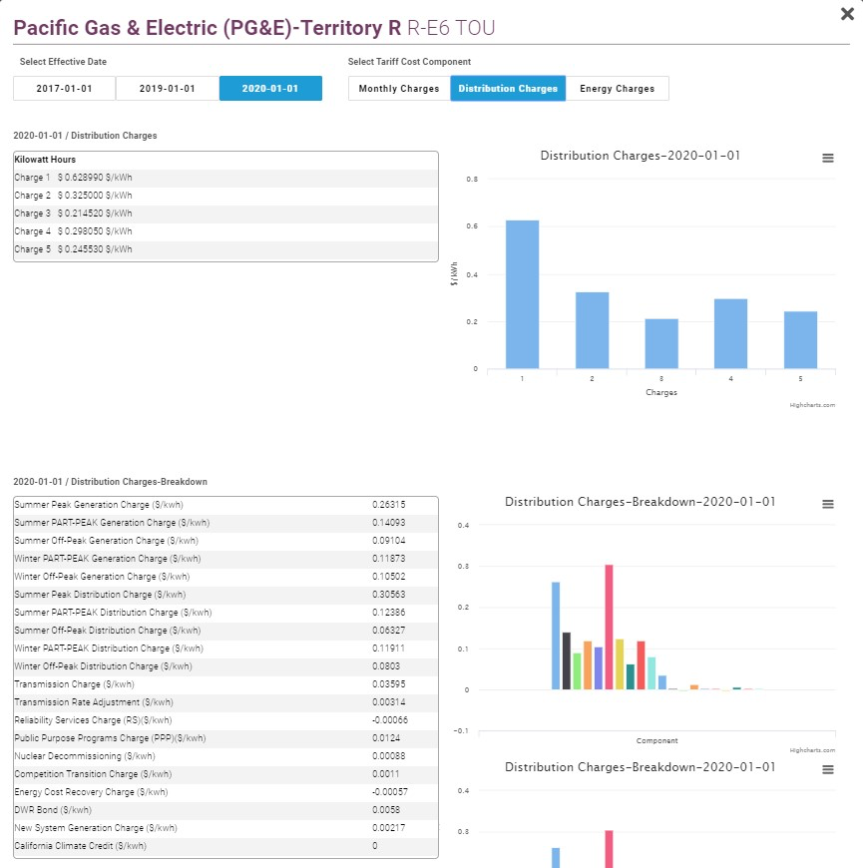This screenshot has height=868, width=863.
Task: Open the Highcharts.com link under the Charges chart
Action: tap(812, 405)
